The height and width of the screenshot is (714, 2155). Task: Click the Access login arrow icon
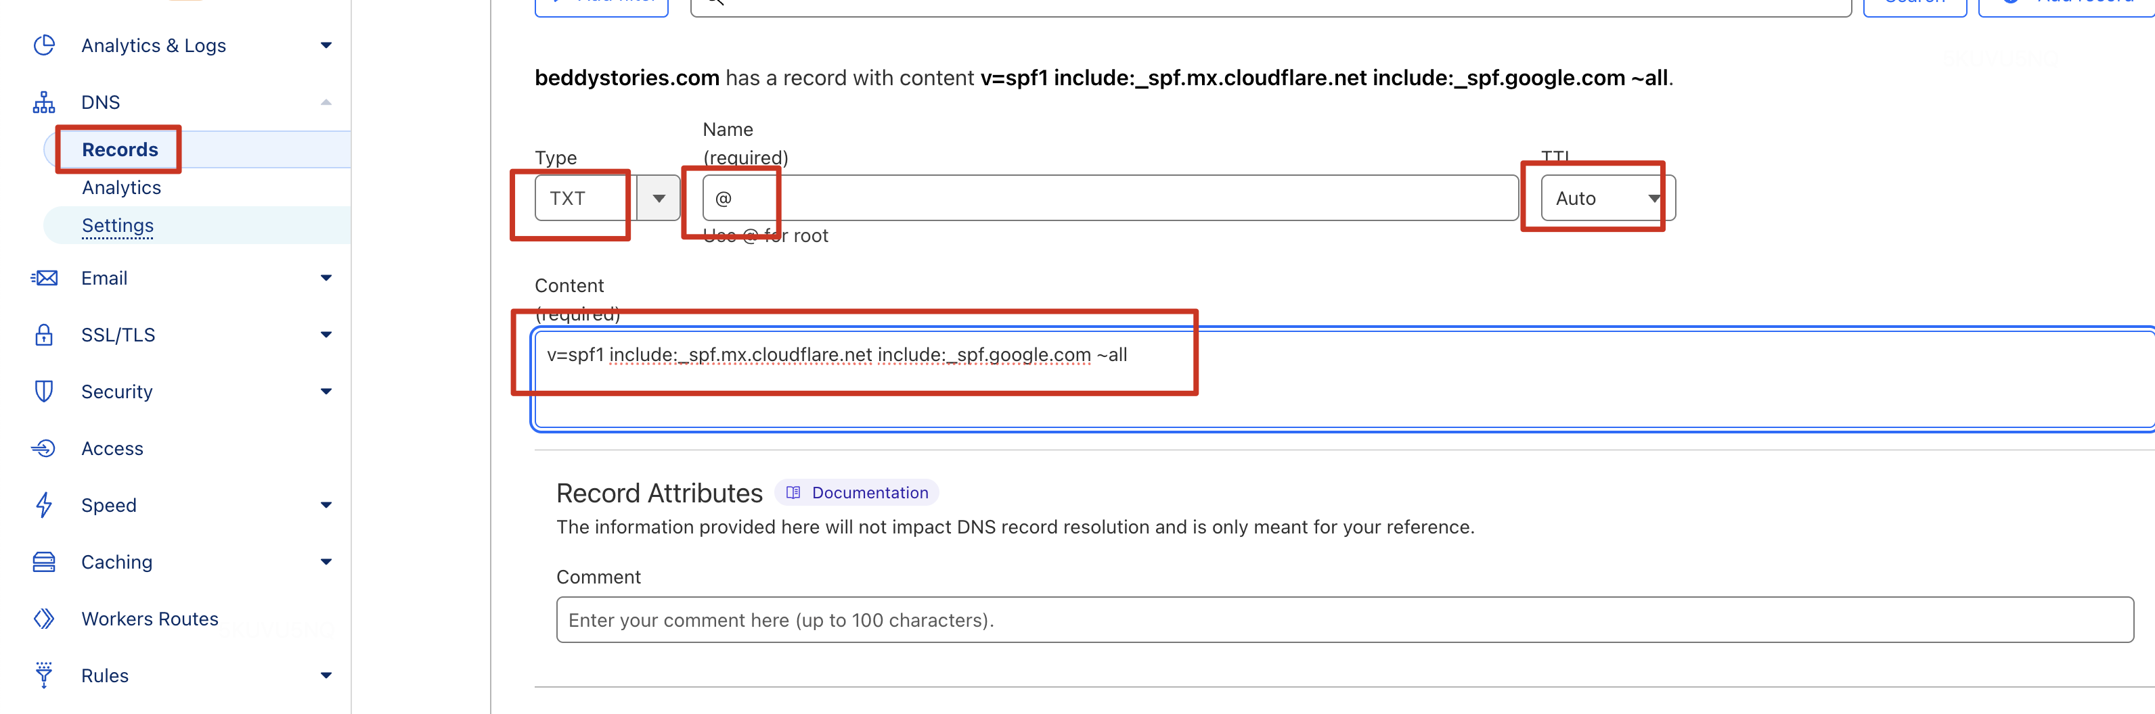point(45,448)
